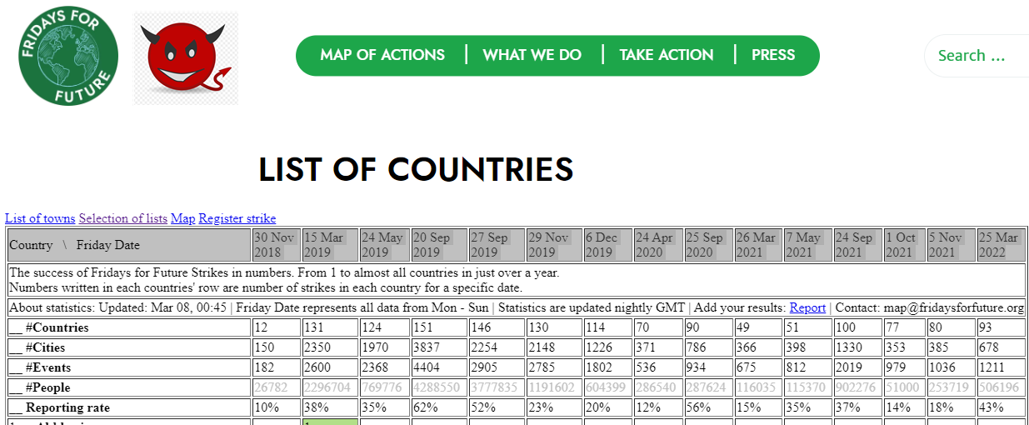This screenshot has height=425, width=1029.
Task: Follow the List of towns link
Action: pos(40,218)
